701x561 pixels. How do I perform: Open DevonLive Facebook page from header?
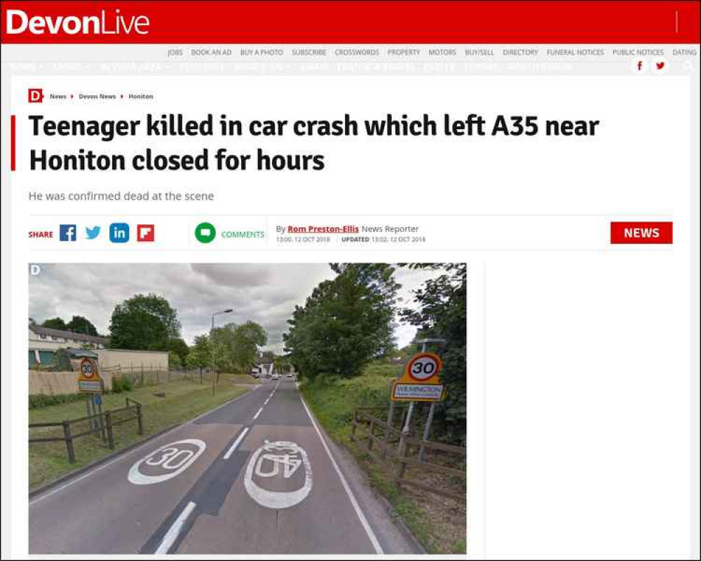pyautogui.click(x=640, y=66)
